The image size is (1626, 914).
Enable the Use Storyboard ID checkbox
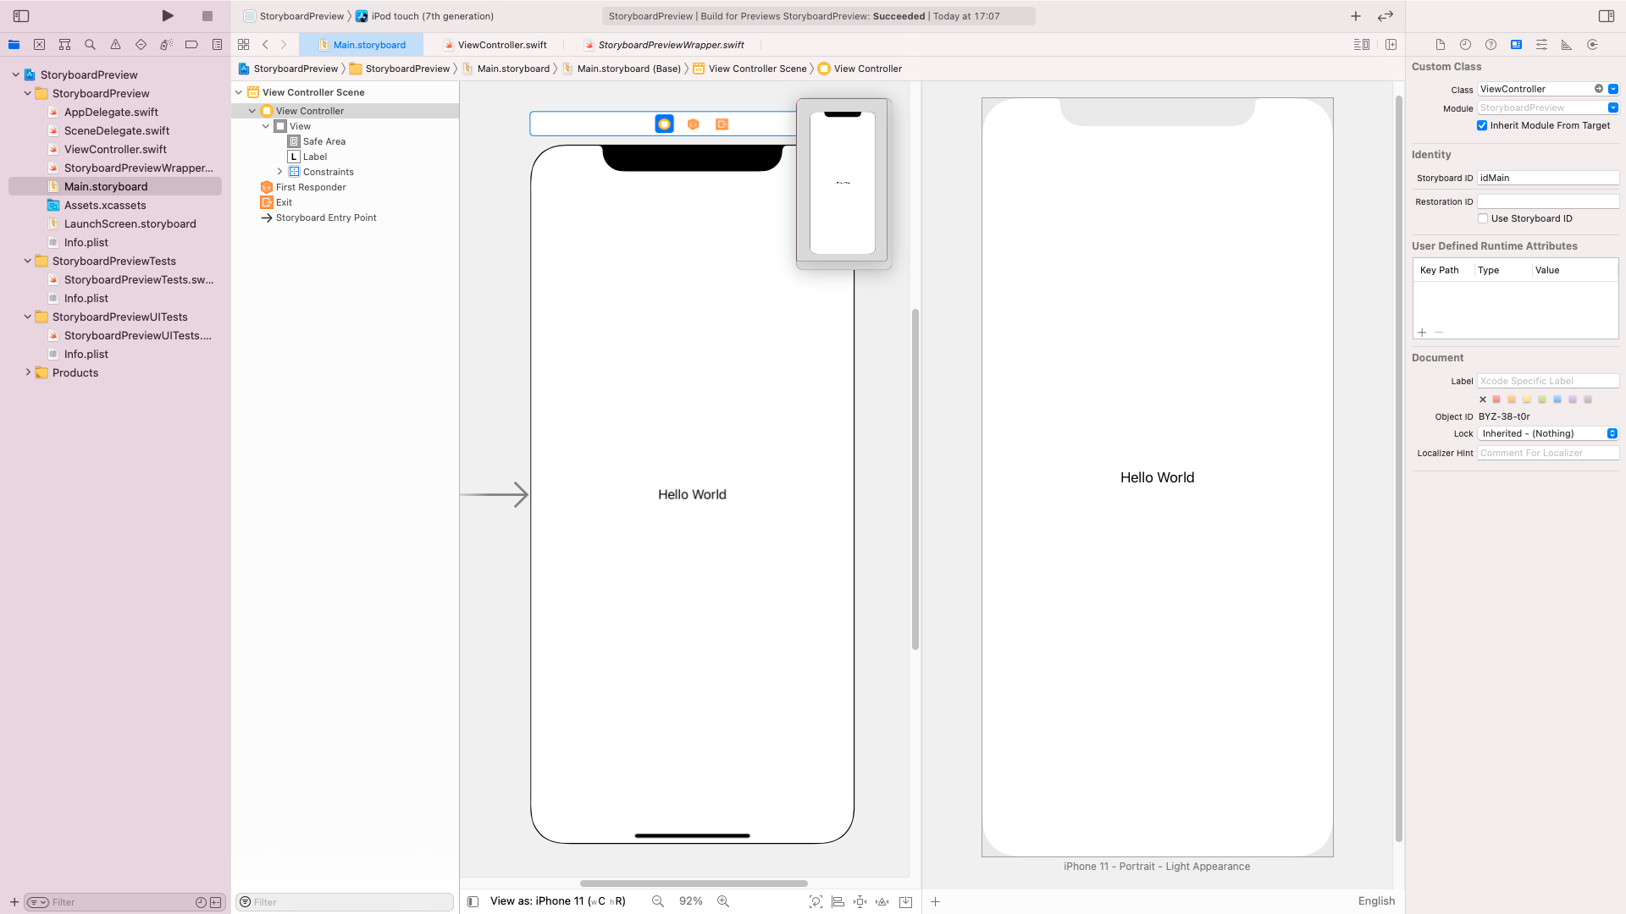click(x=1484, y=218)
